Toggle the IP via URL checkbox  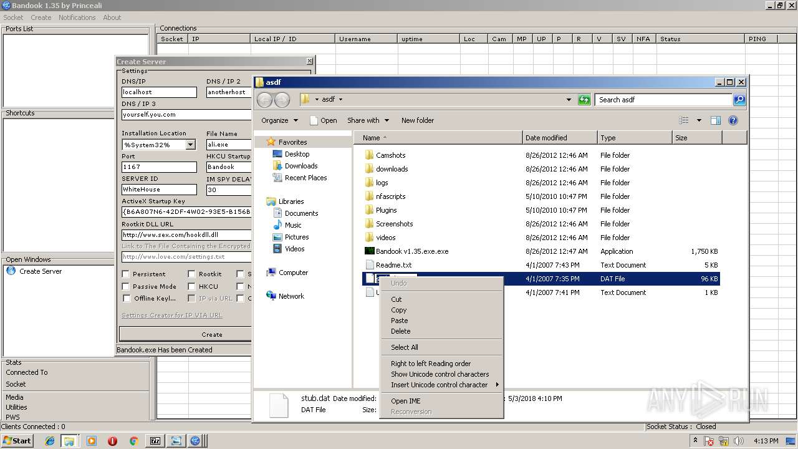coord(191,299)
